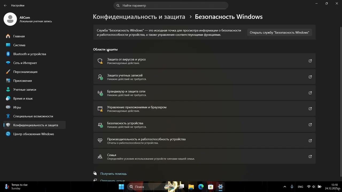
Task: Click the Temps to rise weather widget
Action: click(16, 187)
